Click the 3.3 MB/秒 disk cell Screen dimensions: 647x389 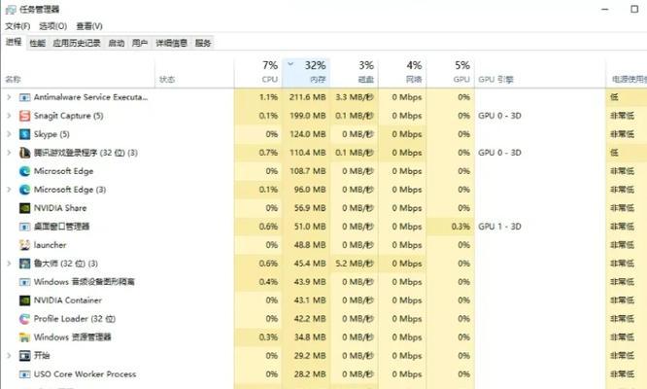(x=355, y=97)
